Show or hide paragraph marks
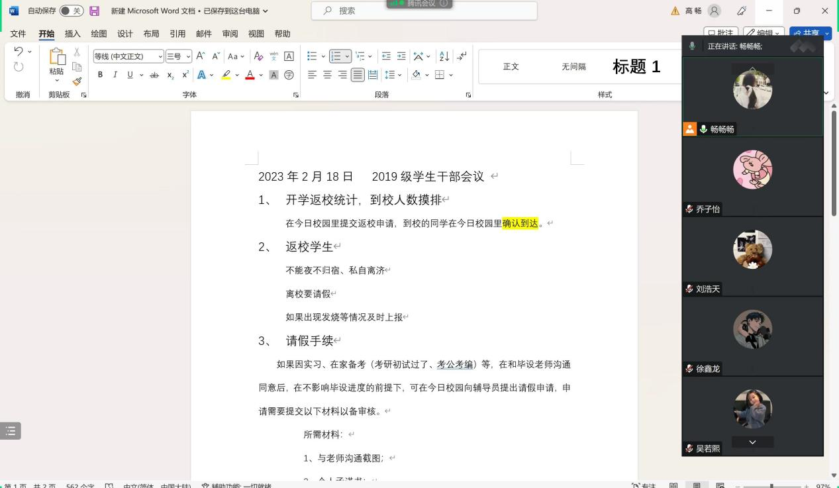 coord(462,56)
